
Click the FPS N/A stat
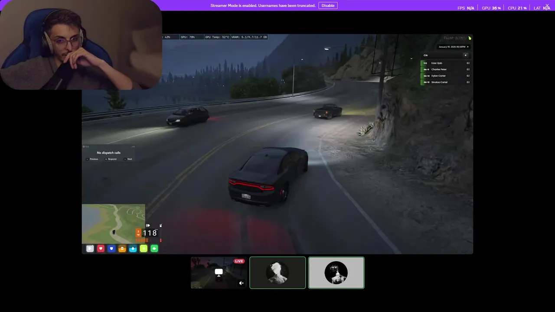(x=466, y=8)
